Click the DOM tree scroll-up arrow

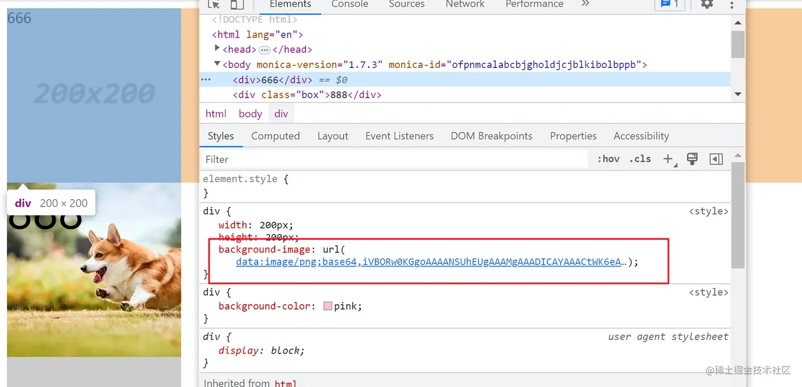click(x=738, y=22)
